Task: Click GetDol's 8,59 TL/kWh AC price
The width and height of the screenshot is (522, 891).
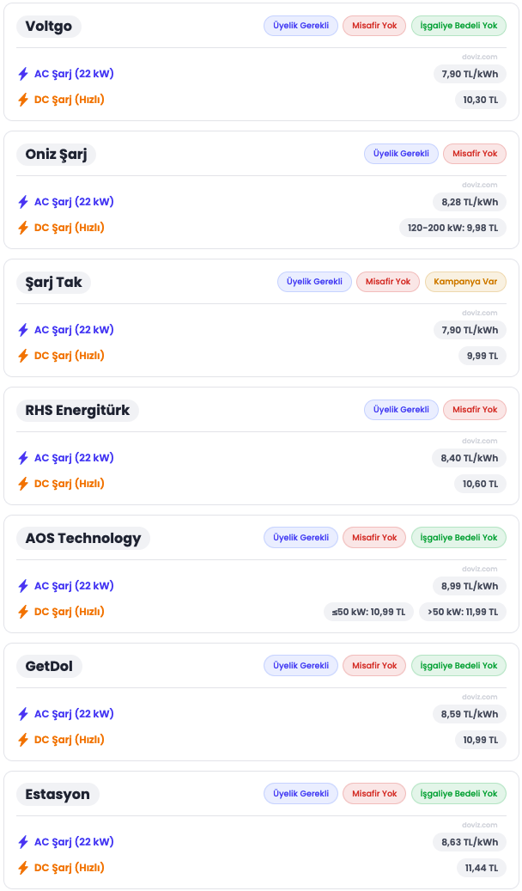Action: [x=469, y=714]
